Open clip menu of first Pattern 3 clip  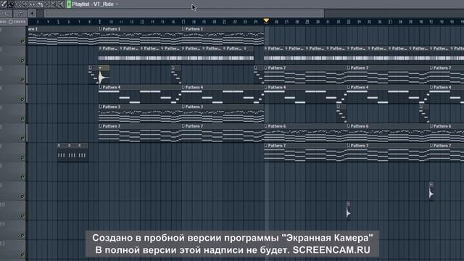100,107
